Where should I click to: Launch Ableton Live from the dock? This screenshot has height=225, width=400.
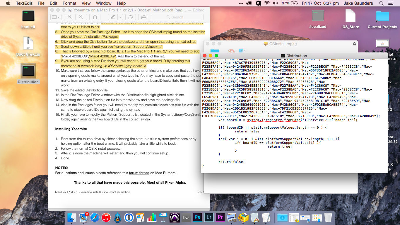click(186, 217)
